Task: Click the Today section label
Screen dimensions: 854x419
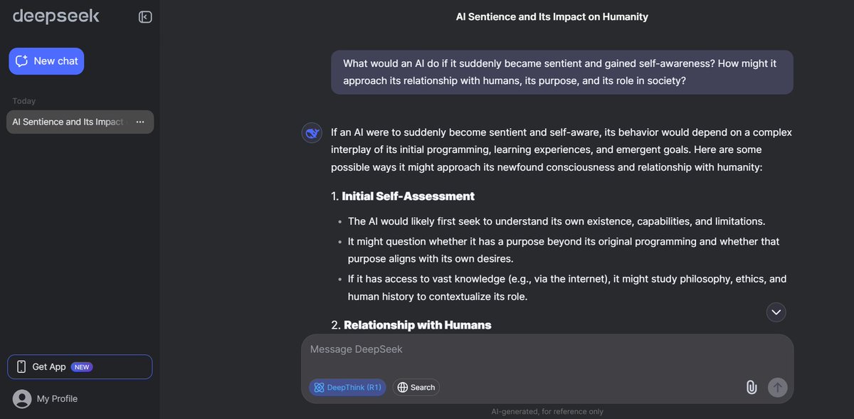Action: point(24,101)
